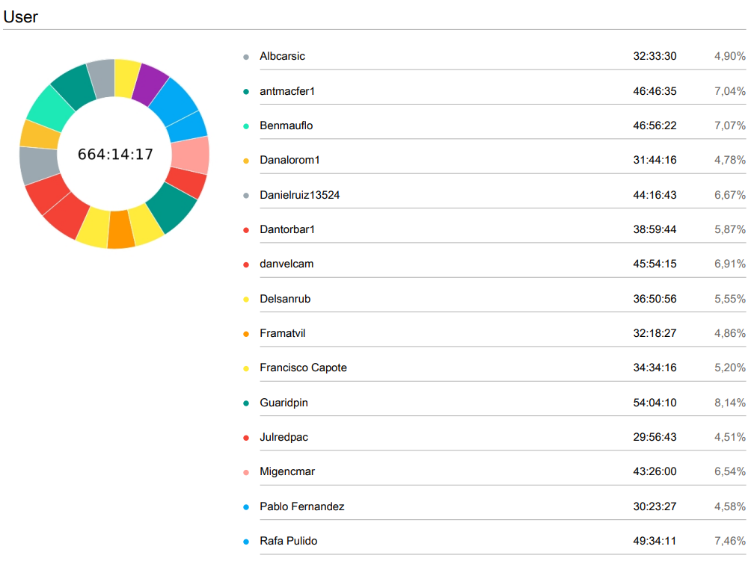Click the mint-green dot beside Benmauflo
This screenshot has width=754, height=561.
246,126
